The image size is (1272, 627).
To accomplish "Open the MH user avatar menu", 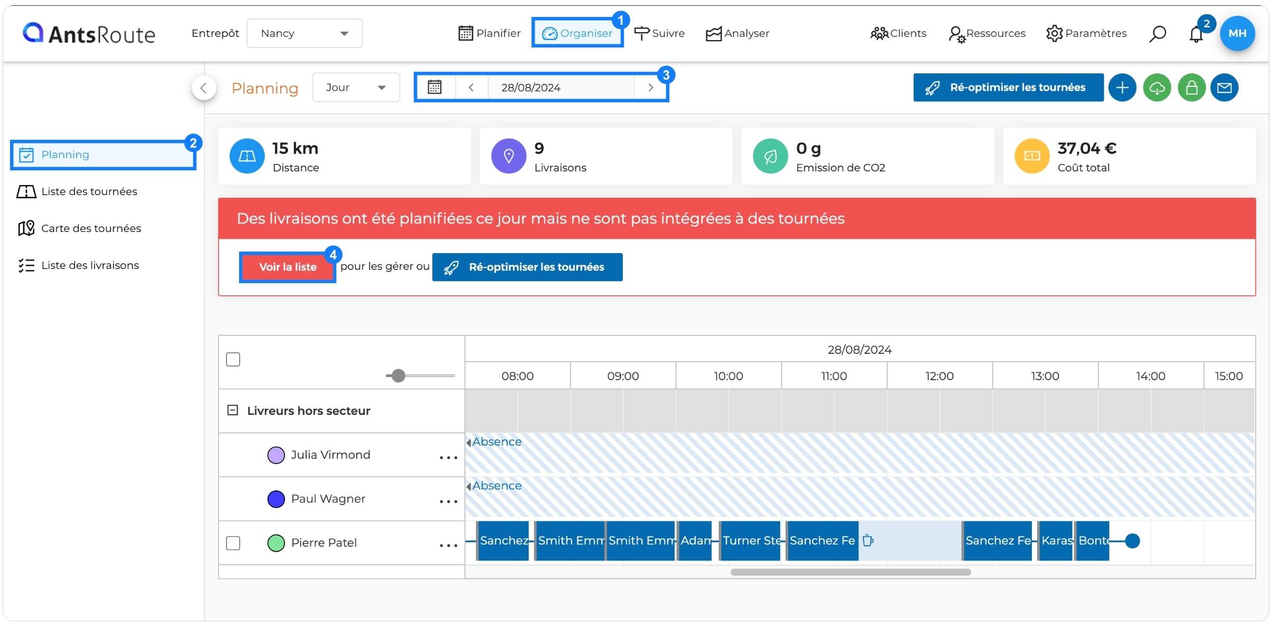I will tap(1237, 33).
